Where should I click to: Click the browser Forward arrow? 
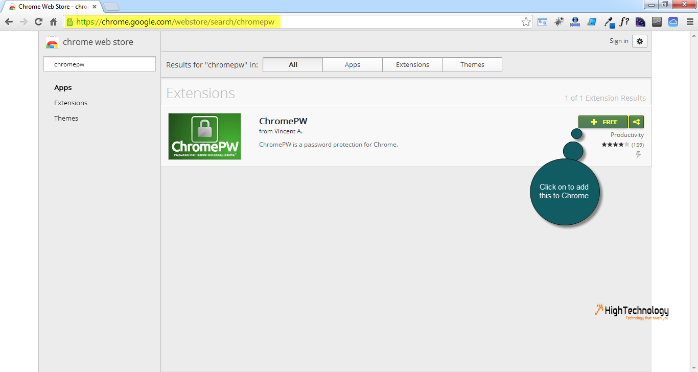click(x=24, y=22)
